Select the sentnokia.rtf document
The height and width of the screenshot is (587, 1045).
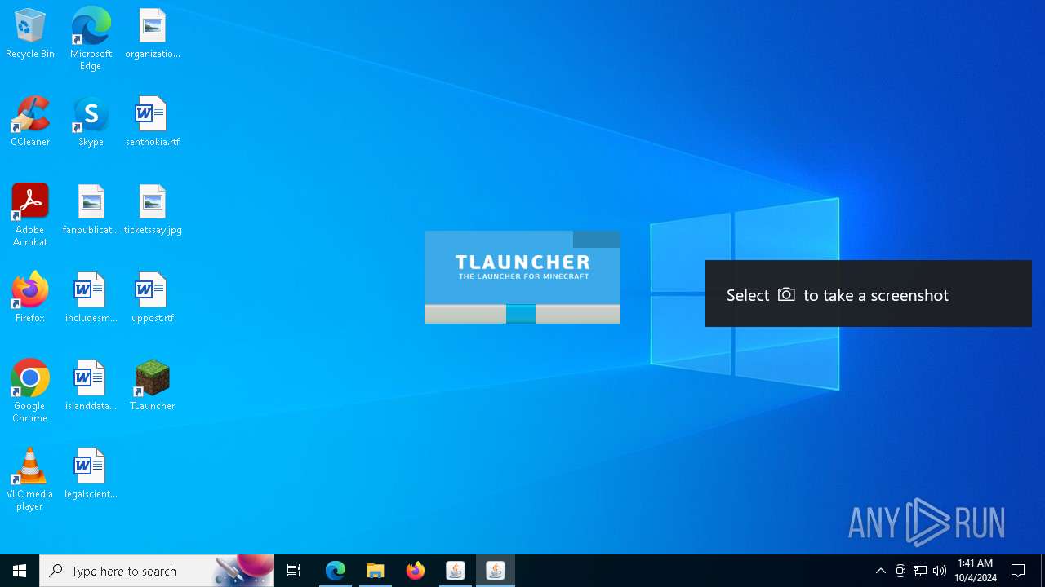pyautogui.click(x=153, y=122)
